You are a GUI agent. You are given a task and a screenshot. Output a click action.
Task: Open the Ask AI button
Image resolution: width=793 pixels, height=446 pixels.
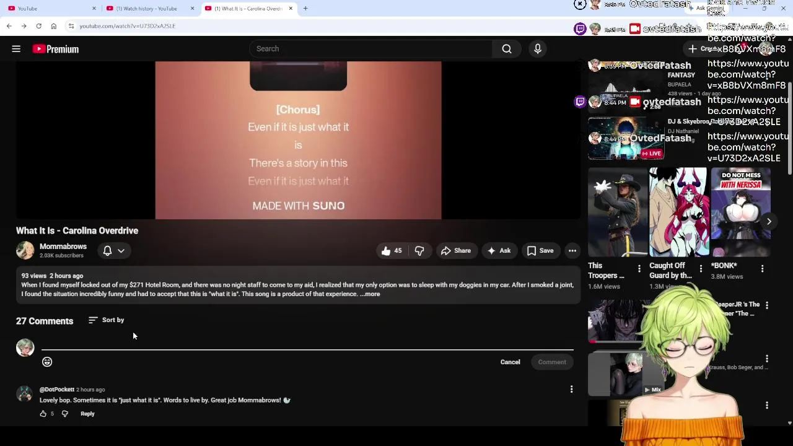(x=499, y=251)
